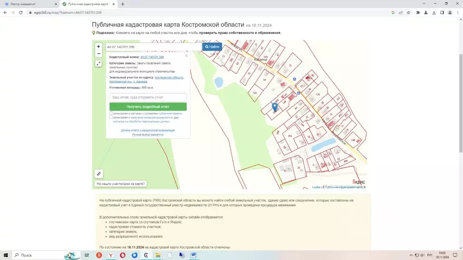The image size is (463, 260).
Task: Open Yandex app on taskbar
Action: pyautogui.click(x=99, y=255)
